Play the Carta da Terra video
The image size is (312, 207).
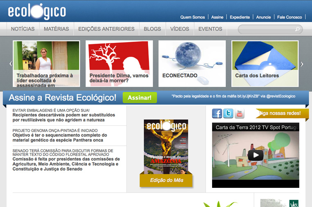coord(255,155)
